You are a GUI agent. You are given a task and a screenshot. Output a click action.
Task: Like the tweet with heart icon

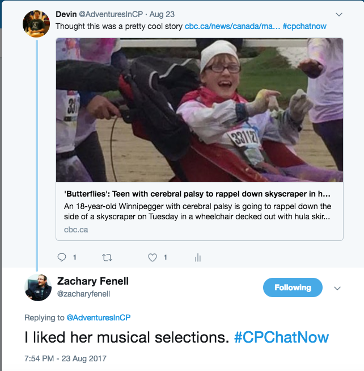(152, 257)
